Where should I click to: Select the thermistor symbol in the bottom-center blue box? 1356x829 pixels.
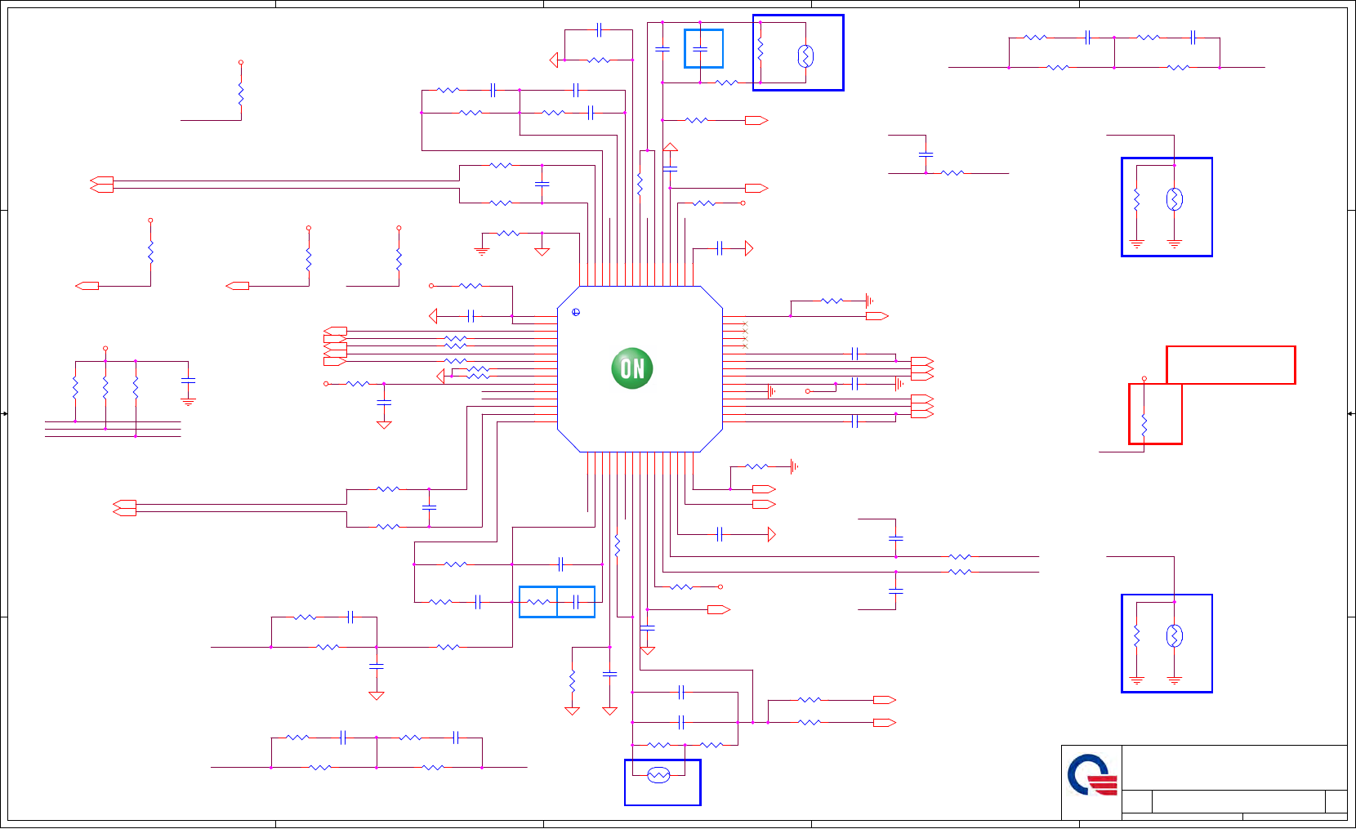pyautogui.click(x=658, y=775)
